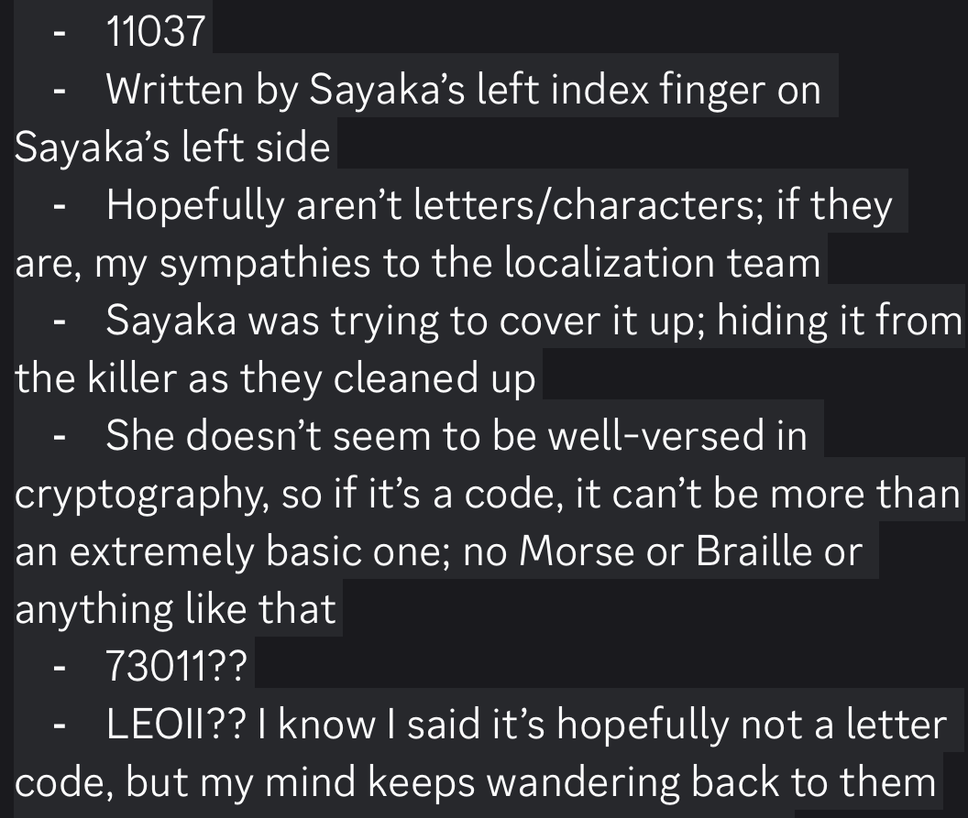Click the word "Written" in the second bullet

click(175, 89)
